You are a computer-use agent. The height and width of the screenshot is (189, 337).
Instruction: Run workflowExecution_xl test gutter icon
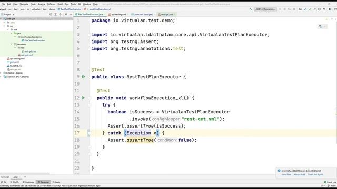(x=83, y=98)
